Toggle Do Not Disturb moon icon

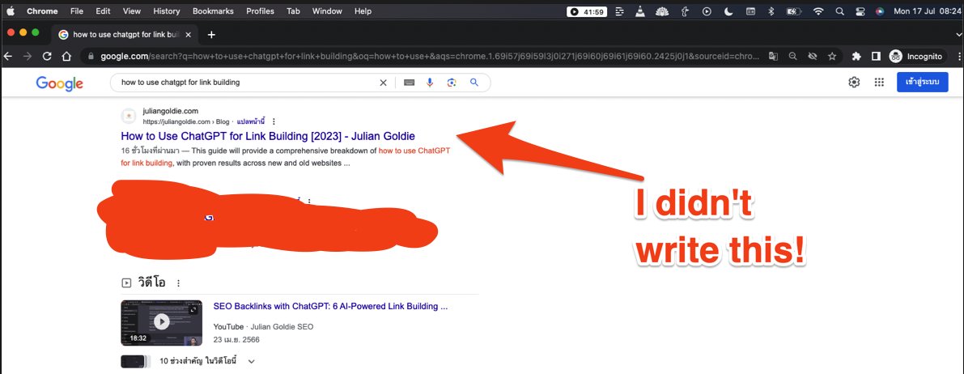click(728, 11)
